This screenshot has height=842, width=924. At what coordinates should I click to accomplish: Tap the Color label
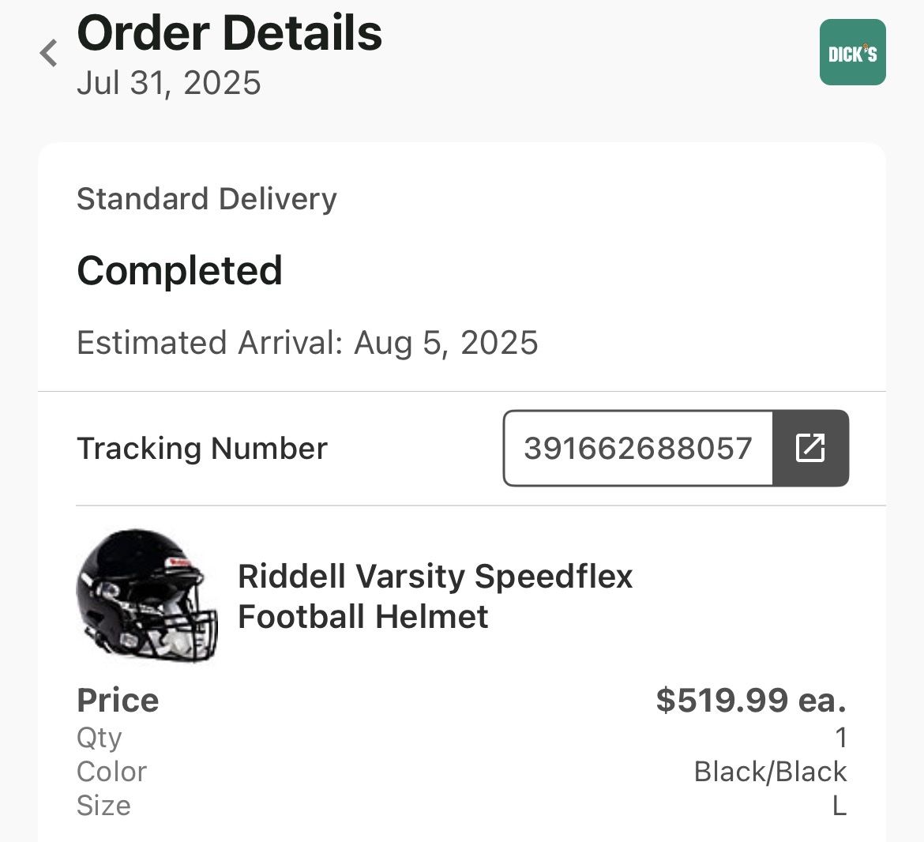pyautogui.click(x=112, y=771)
